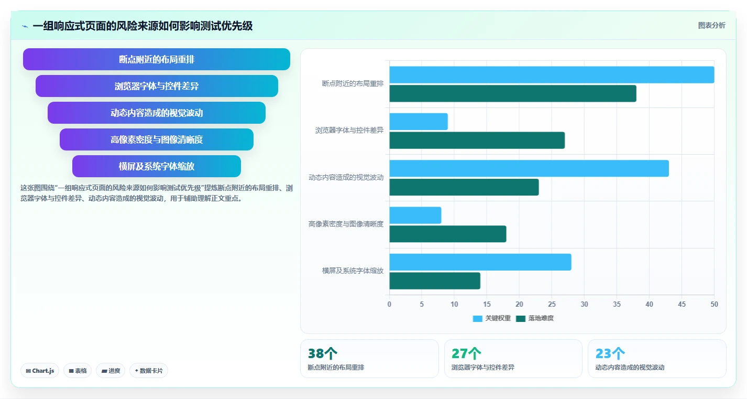Click the Chart.js tag chip
This screenshot has width=747, height=399.
40,371
